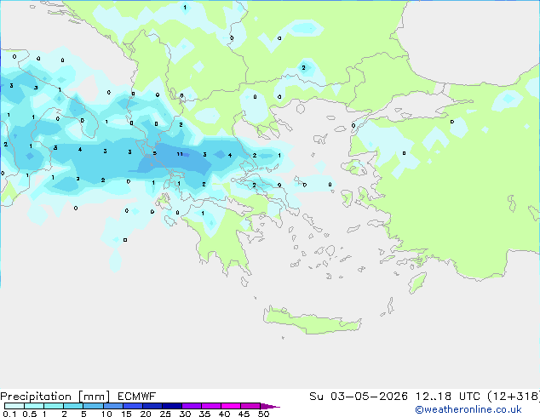
Task: Select the 10–15 mm legend swatch
Action: [x=112, y=406]
